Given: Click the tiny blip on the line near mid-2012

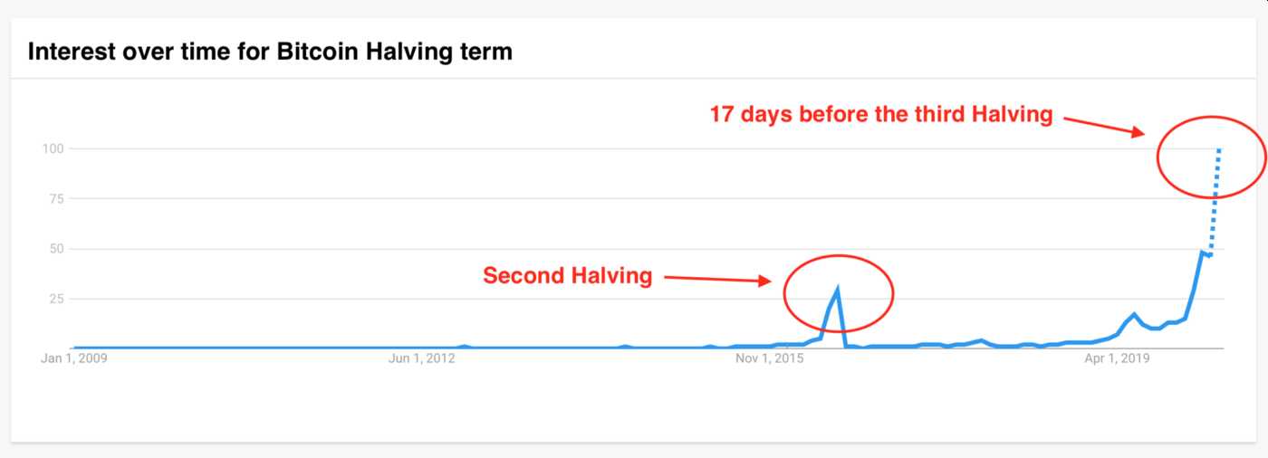Looking at the screenshot, I should click(465, 346).
